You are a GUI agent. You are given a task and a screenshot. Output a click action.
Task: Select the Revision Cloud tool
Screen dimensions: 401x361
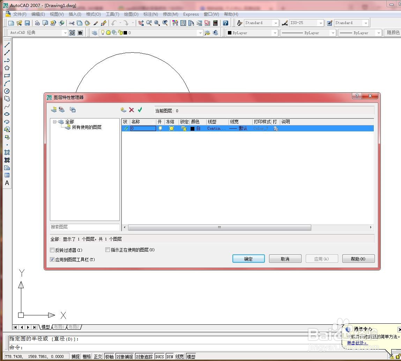(x=7, y=99)
